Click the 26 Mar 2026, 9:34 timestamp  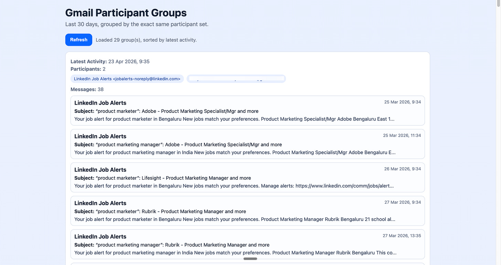pos(403,169)
